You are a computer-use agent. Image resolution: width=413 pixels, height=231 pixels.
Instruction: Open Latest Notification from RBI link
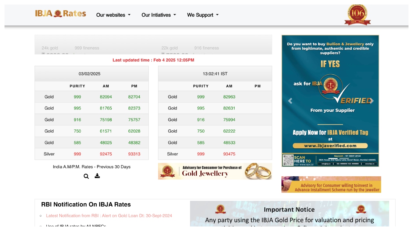click(109, 216)
